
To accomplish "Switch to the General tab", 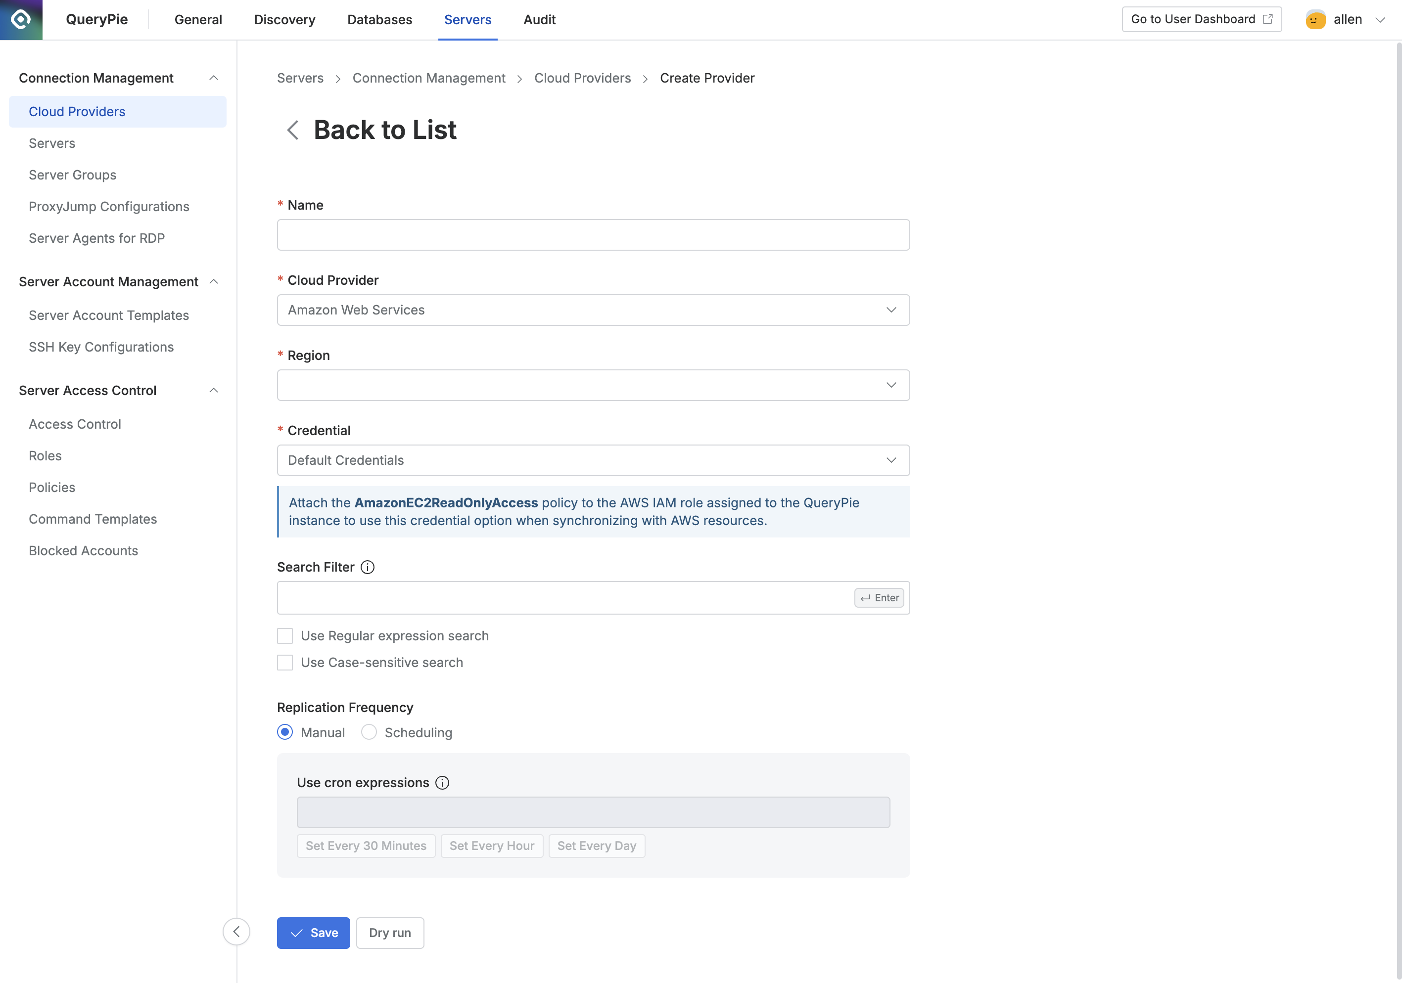I will point(198,19).
